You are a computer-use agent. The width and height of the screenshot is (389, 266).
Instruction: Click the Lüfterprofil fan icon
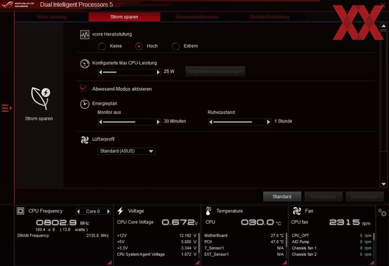(x=85, y=140)
